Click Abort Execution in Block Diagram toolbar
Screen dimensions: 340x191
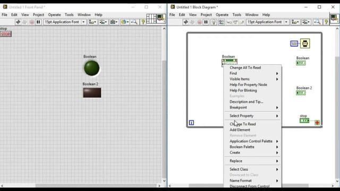(x=199, y=22)
